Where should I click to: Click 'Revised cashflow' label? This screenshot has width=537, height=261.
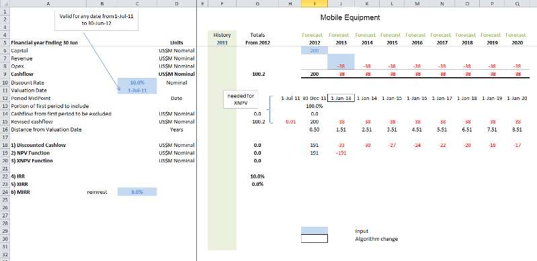click(x=32, y=121)
